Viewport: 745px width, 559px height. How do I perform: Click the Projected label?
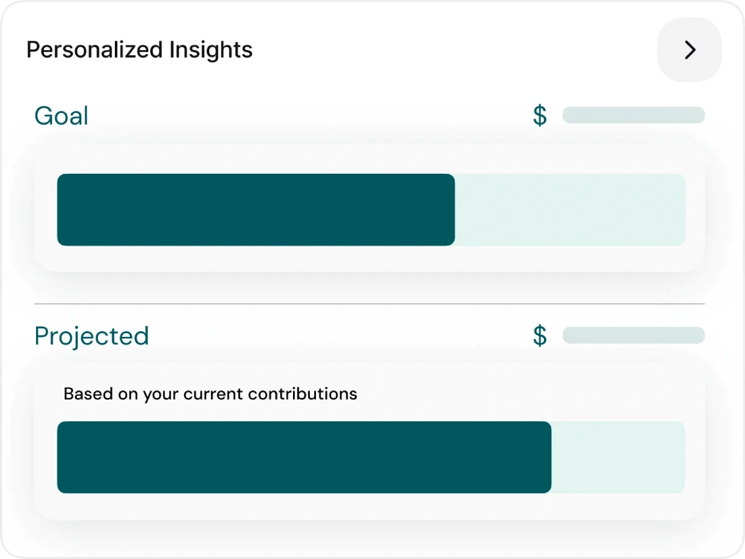click(x=92, y=336)
